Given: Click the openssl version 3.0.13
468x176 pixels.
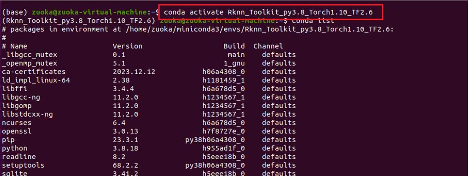Looking at the screenshot, I should (125, 131).
